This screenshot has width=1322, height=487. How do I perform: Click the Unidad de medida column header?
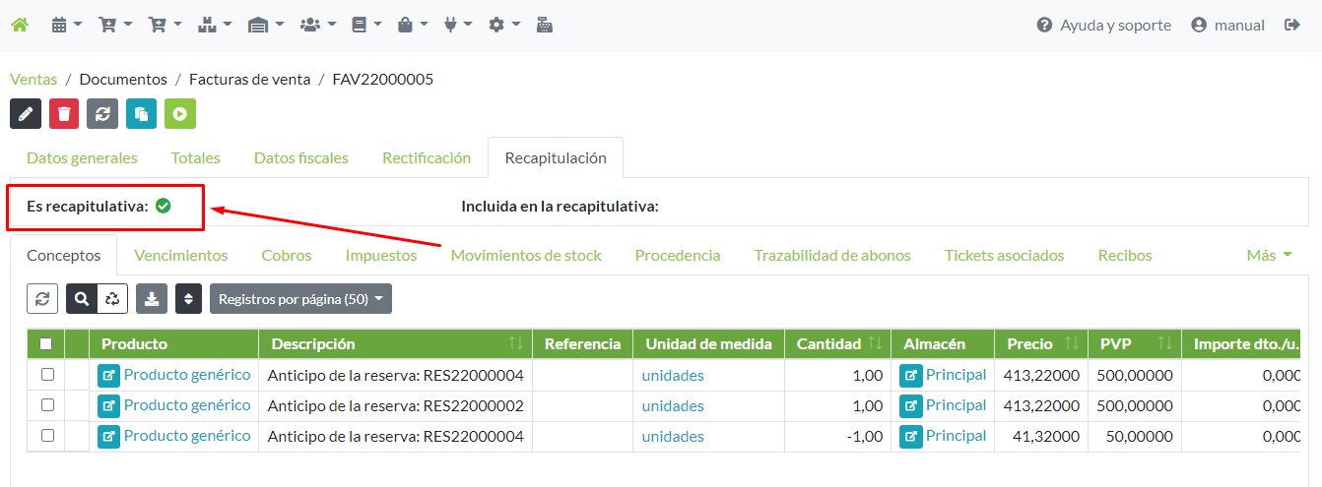pos(708,343)
